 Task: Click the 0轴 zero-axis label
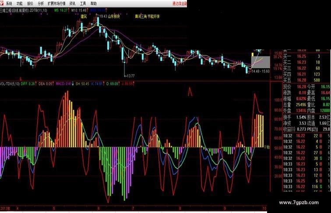coord(267,147)
